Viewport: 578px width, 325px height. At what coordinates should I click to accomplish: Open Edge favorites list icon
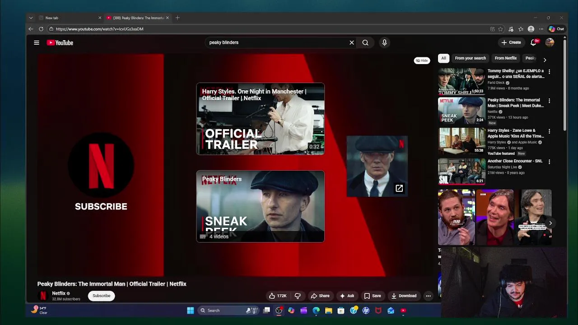[521, 29]
